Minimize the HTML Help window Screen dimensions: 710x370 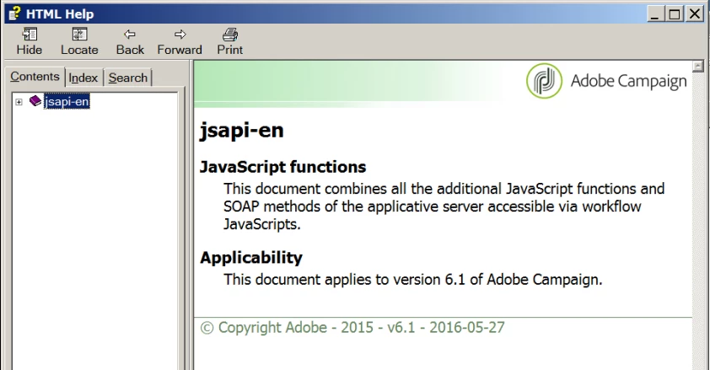[654, 14]
